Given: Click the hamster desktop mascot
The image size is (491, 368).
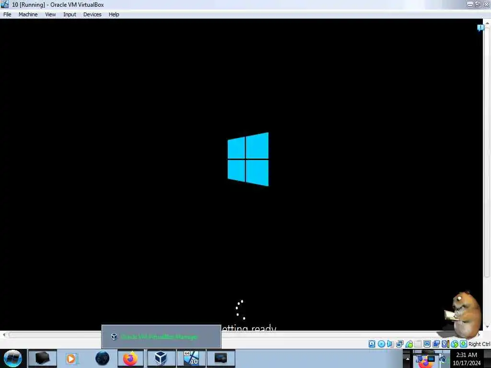Looking at the screenshot, I should click(x=462, y=315).
